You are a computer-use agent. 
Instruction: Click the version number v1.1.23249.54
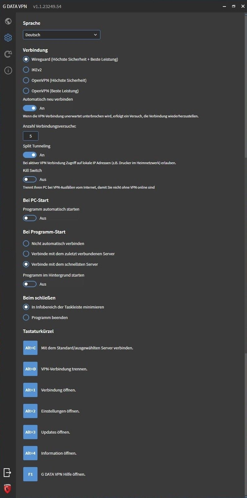tap(47, 6)
